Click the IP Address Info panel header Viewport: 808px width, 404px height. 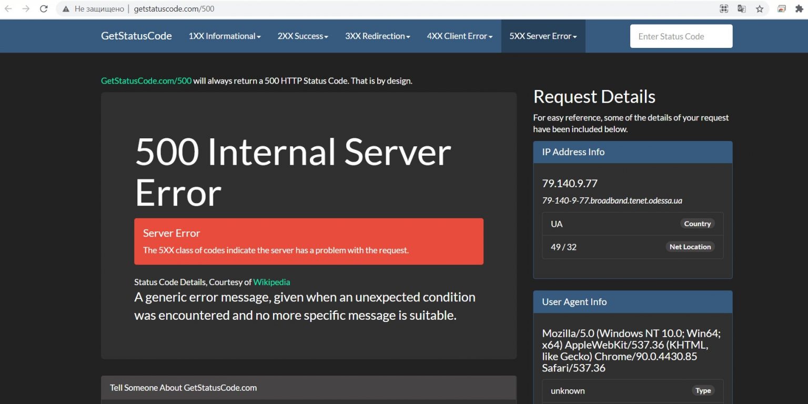click(633, 152)
